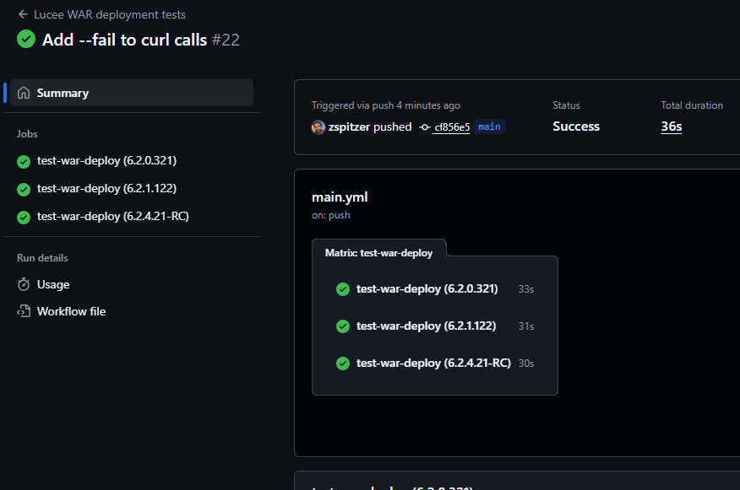The image size is (740, 490).
Task: Click the Summary home icon in sidebar
Action: click(24, 93)
